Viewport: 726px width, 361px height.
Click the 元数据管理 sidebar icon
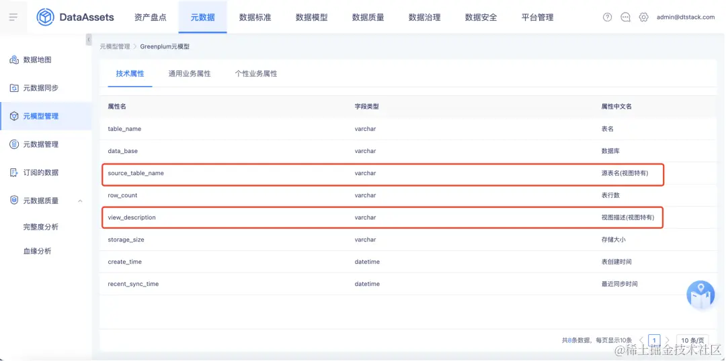[x=14, y=144]
